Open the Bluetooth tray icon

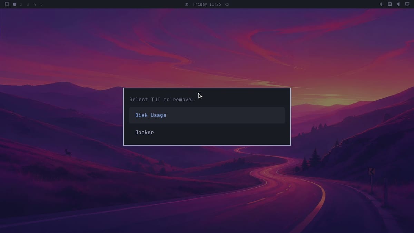tap(381, 4)
